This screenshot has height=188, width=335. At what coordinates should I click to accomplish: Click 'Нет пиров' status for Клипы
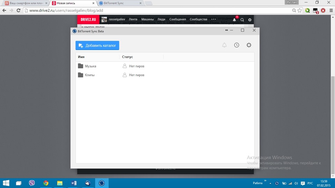(x=136, y=75)
